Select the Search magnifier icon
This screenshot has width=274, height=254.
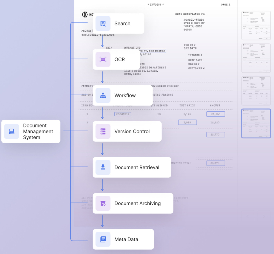[x=103, y=24]
